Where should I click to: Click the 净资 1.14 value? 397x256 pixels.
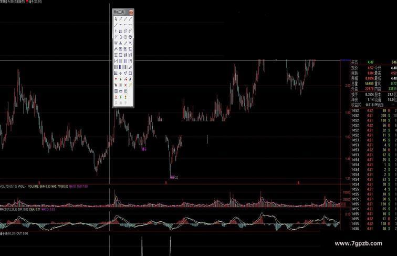coord(371,99)
